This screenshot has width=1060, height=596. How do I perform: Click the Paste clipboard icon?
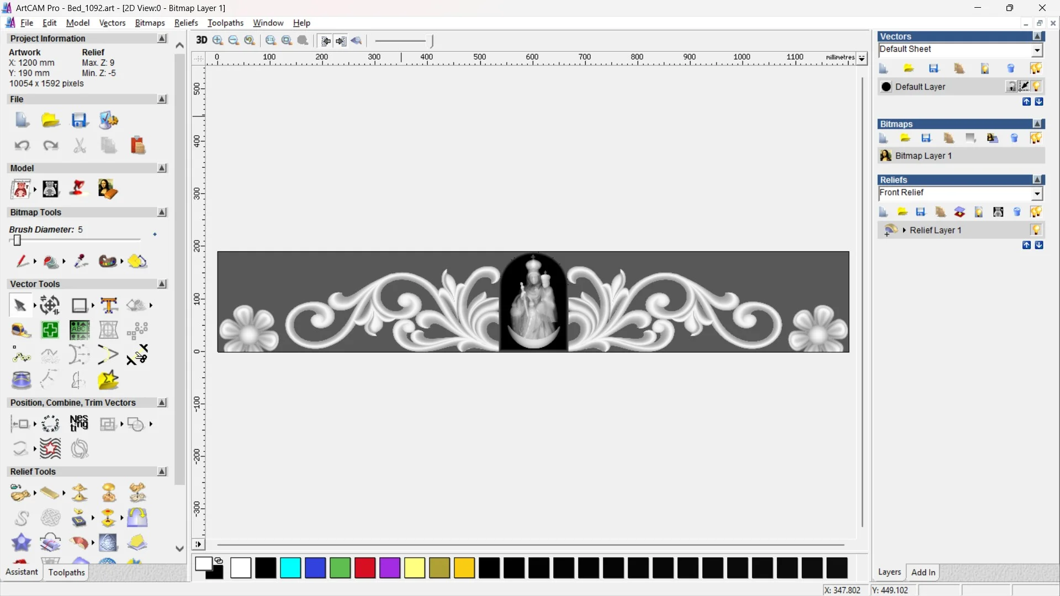(x=137, y=145)
